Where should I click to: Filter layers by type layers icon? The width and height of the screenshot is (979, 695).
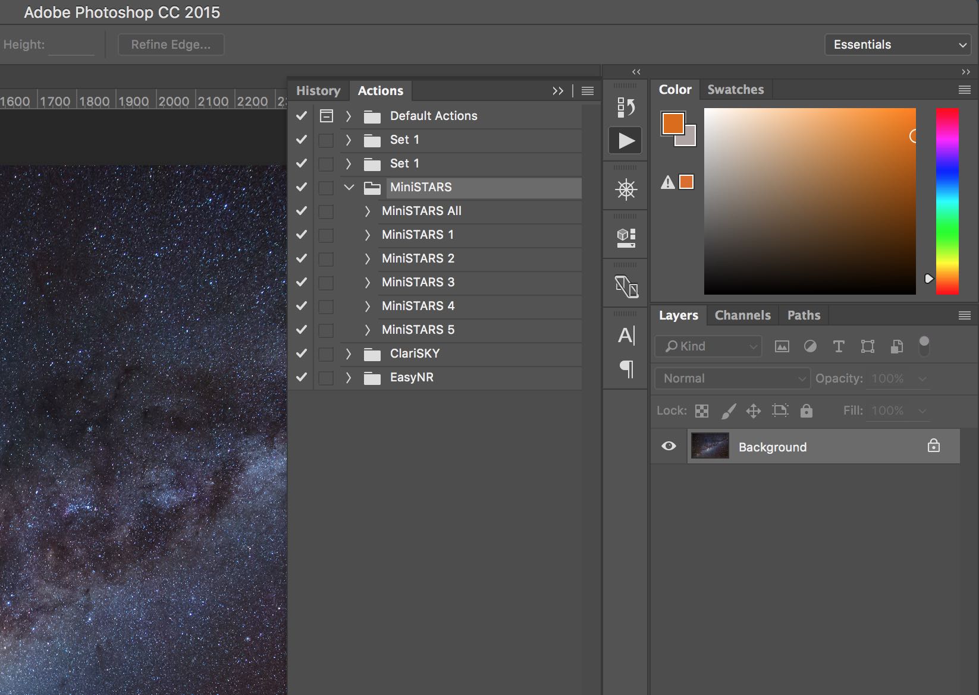coord(839,346)
